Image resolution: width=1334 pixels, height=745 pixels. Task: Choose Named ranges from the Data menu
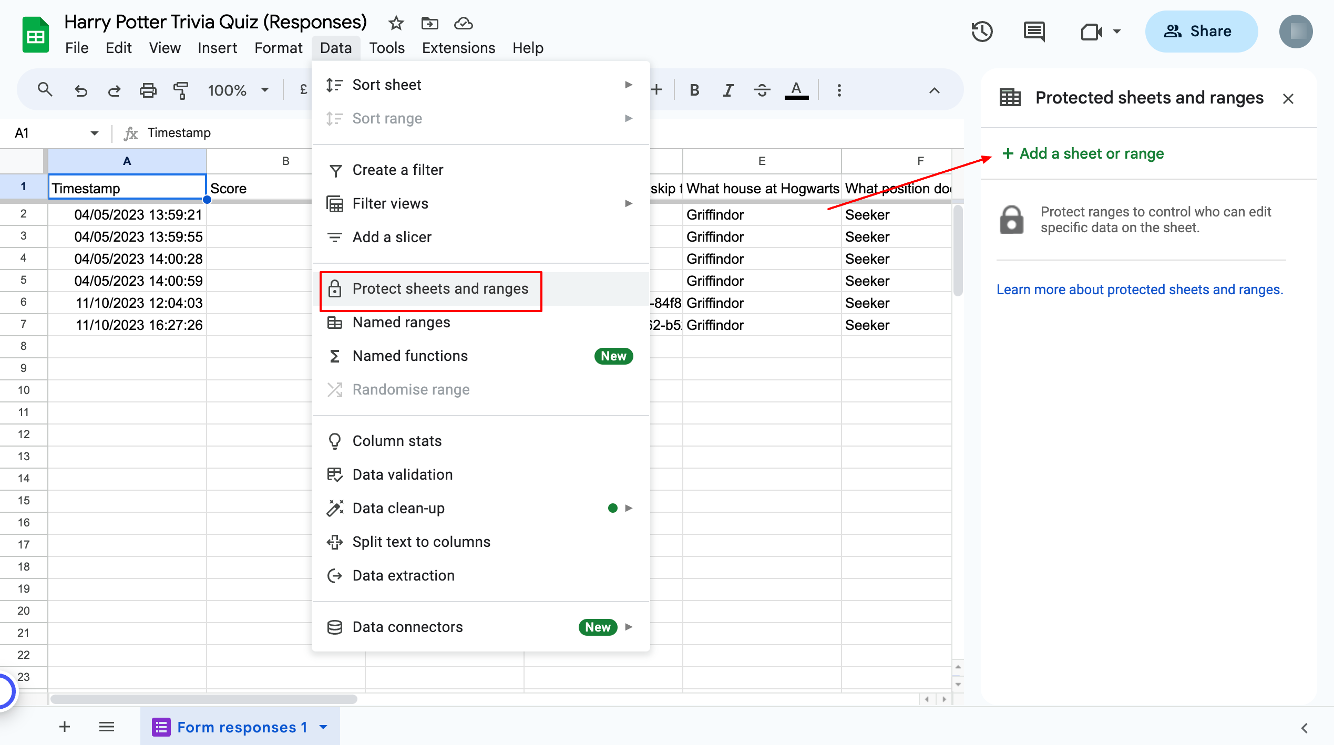click(402, 322)
